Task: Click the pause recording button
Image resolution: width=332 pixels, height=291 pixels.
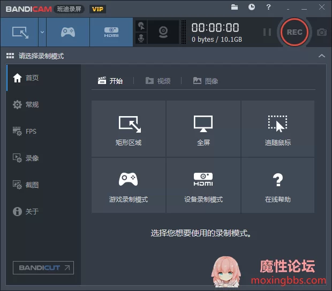Action: (x=267, y=32)
